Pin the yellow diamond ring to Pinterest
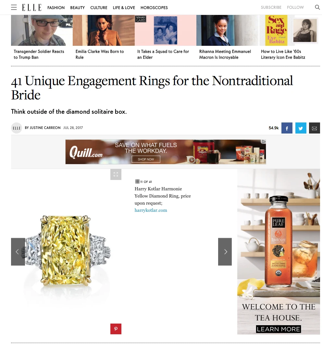Screen dimensions: 322x345 coord(116,329)
